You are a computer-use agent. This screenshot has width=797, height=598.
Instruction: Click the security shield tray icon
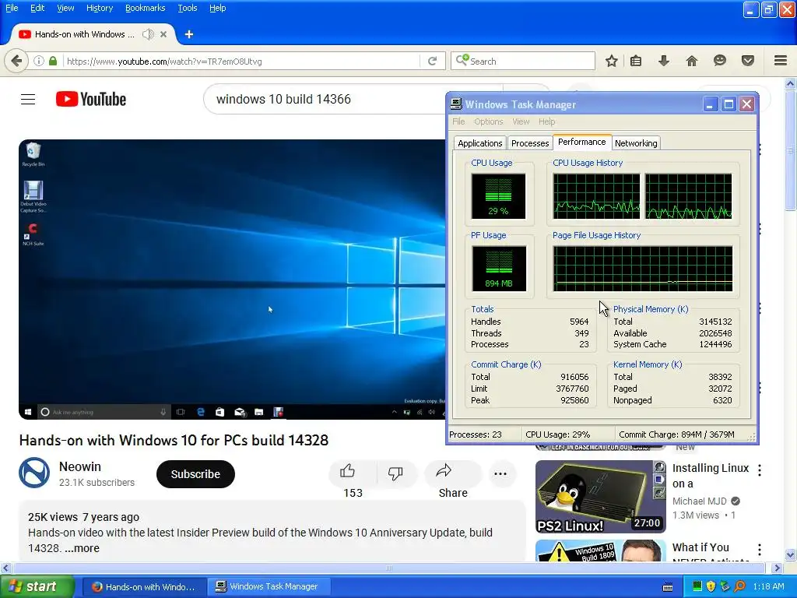(x=711, y=587)
